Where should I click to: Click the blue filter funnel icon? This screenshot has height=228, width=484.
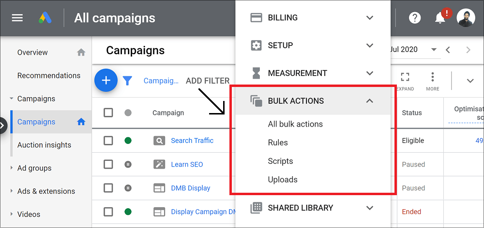(x=127, y=81)
